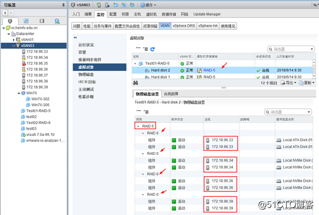
Task: Click the RAID-5 storage policy icon in the Hard disk 2 row
Action: click(x=199, y=70)
